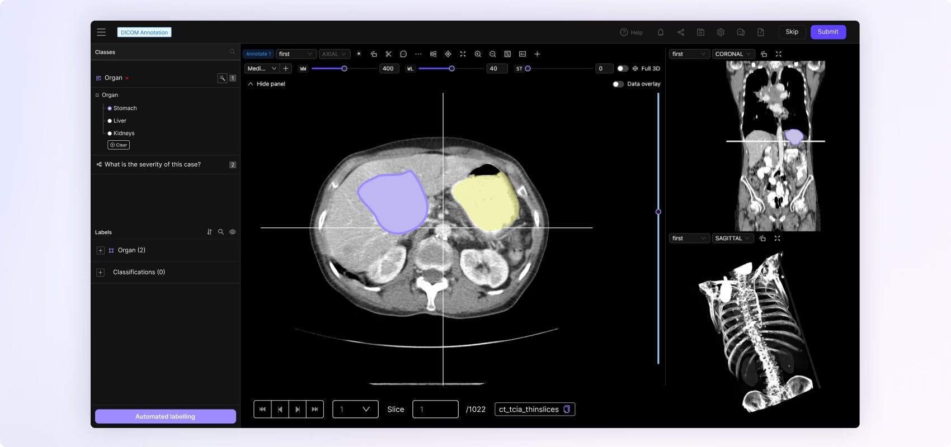Click the Submit button
Viewport: 951px width, 447px height.
pyautogui.click(x=828, y=32)
